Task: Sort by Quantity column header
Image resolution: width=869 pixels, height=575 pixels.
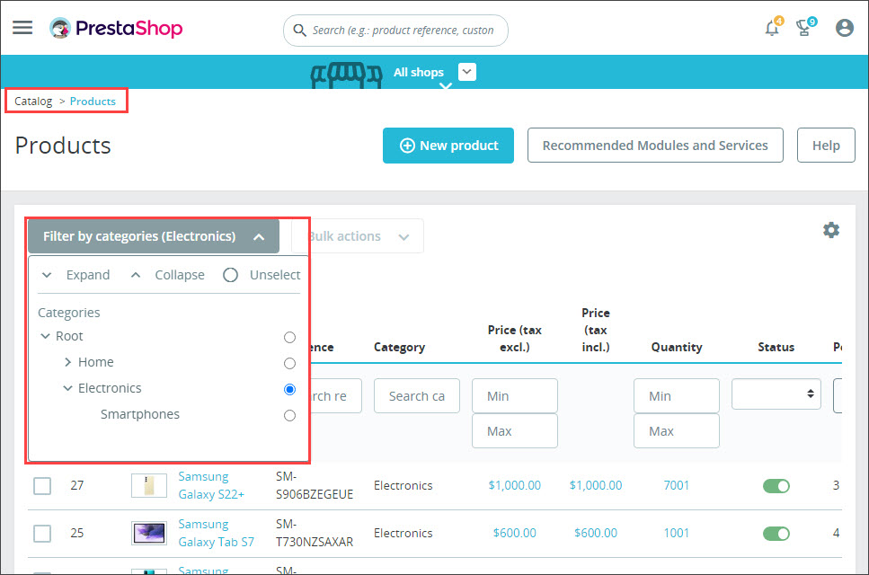Action: click(677, 348)
